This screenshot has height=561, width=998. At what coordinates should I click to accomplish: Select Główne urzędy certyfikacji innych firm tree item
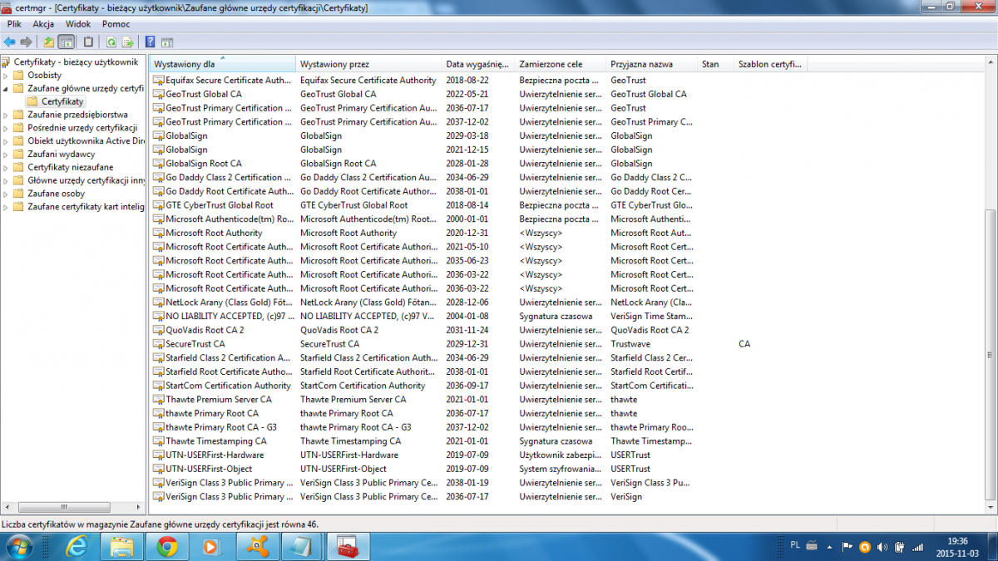pos(86,180)
